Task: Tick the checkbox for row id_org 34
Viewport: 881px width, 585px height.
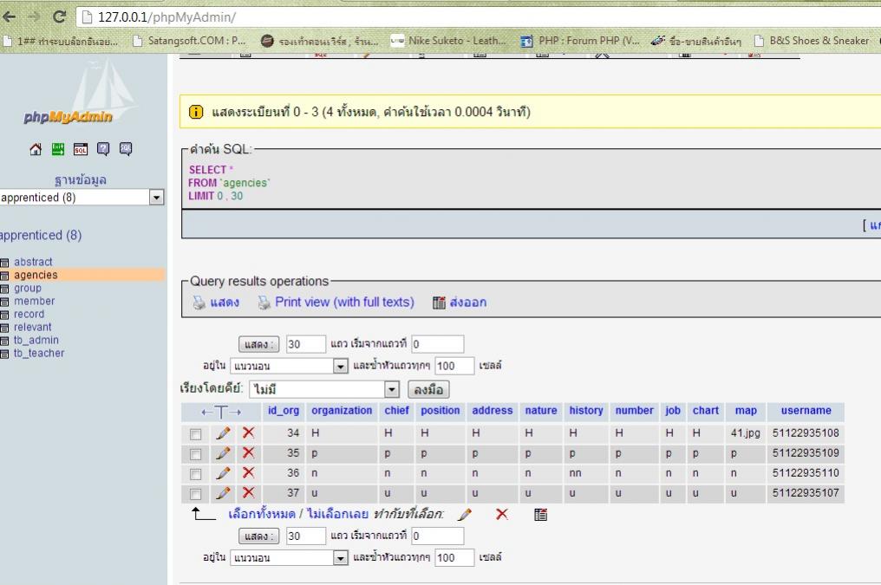Action: pyautogui.click(x=194, y=433)
